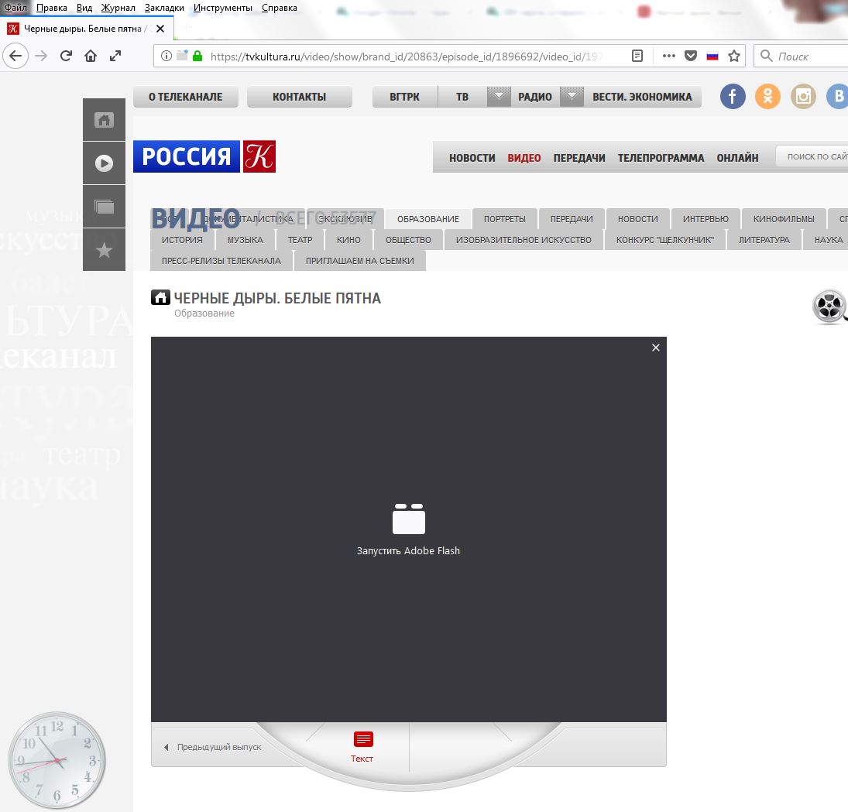Image resolution: width=848 pixels, height=812 pixels.
Task: Open reader view icon in address bar
Action: 637,56
